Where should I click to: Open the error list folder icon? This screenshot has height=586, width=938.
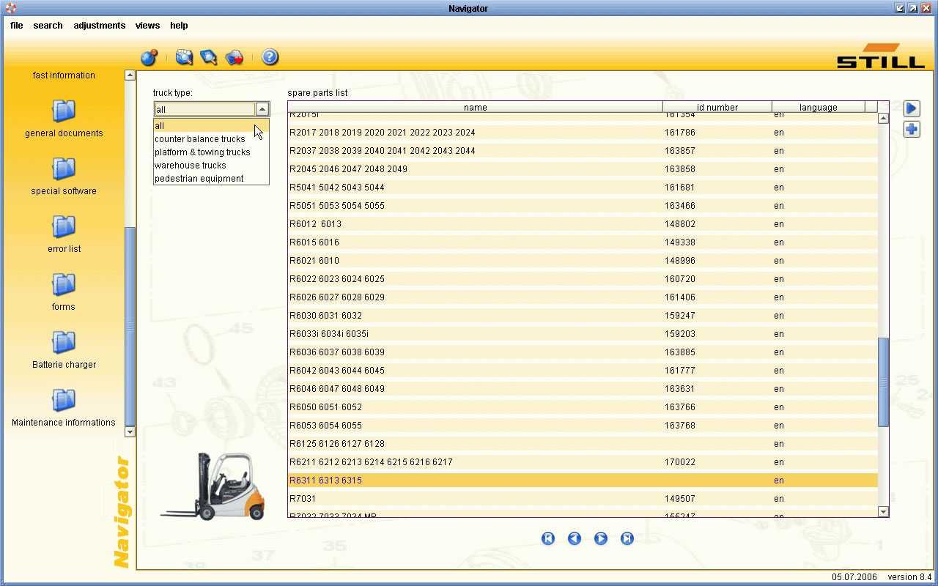(x=64, y=226)
